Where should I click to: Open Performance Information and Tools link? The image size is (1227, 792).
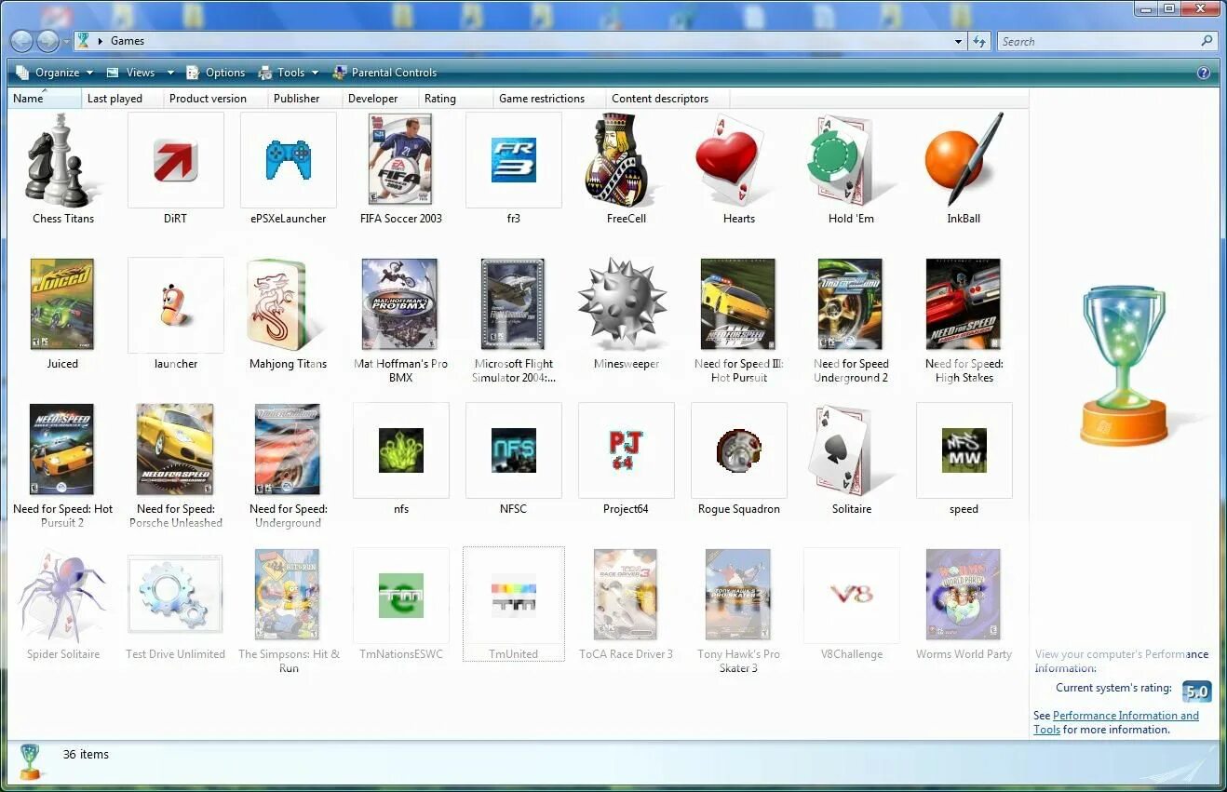coord(1116,722)
